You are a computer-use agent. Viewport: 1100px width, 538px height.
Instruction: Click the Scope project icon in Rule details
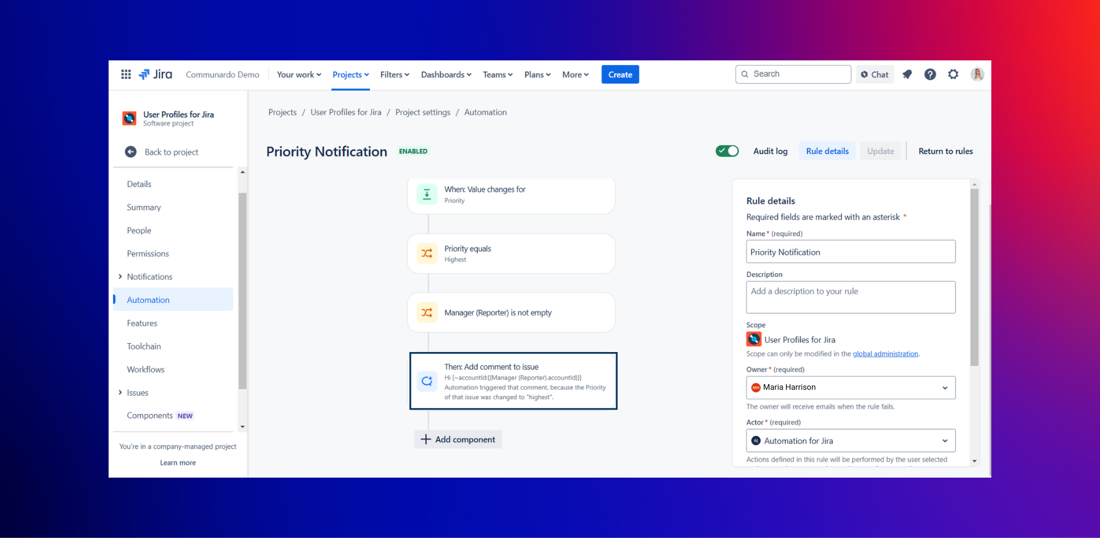tap(754, 340)
